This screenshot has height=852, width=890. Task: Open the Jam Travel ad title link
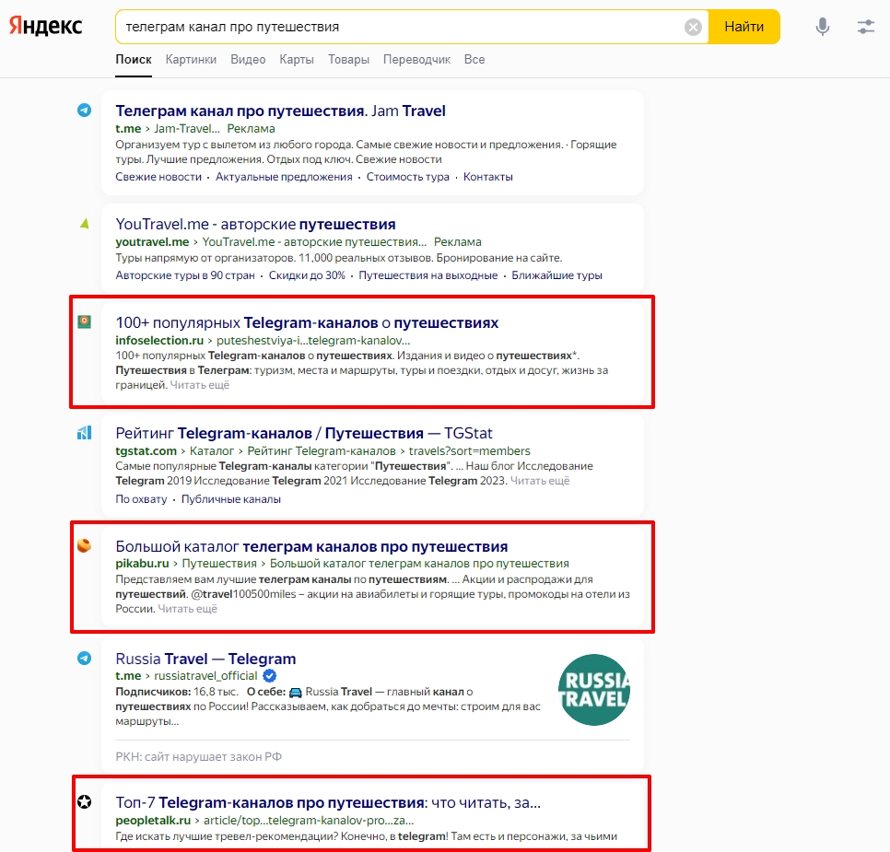(280, 111)
